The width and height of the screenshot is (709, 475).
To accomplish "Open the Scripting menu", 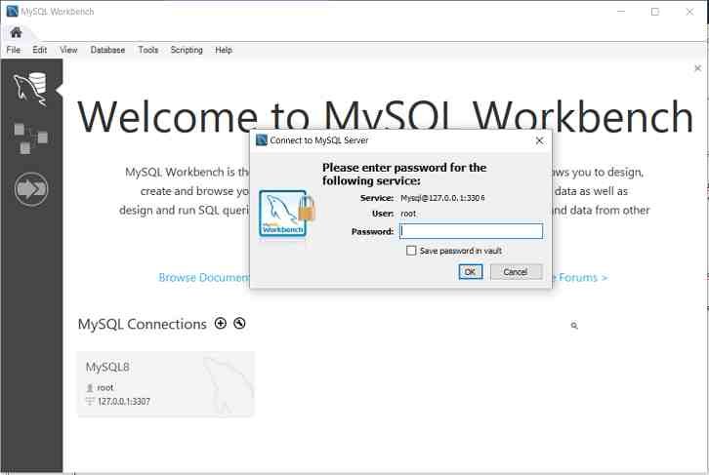I will [x=187, y=50].
